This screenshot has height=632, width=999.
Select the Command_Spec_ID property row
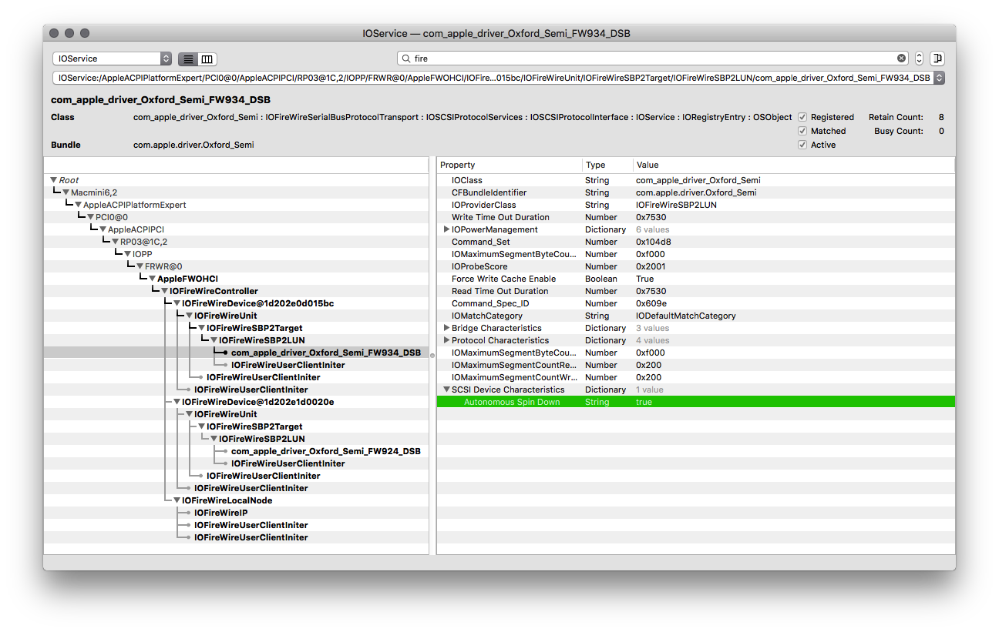tap(696, 303)
